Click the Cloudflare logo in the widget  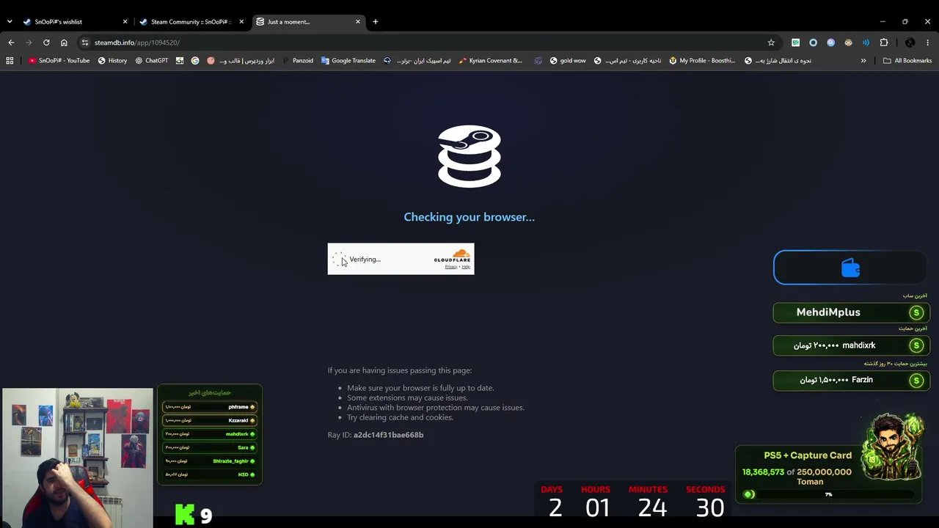coord(452,257)
